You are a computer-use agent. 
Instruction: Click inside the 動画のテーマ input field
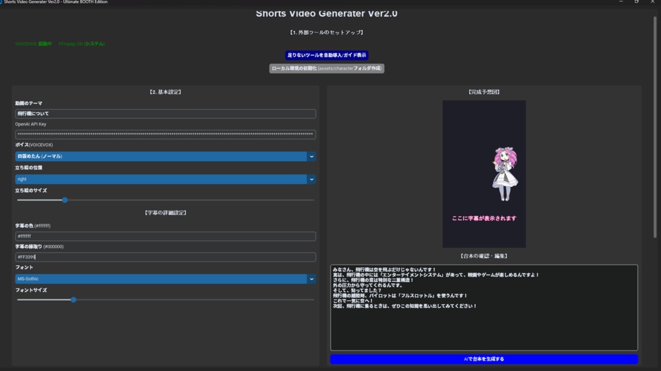(x=163, y=113)
